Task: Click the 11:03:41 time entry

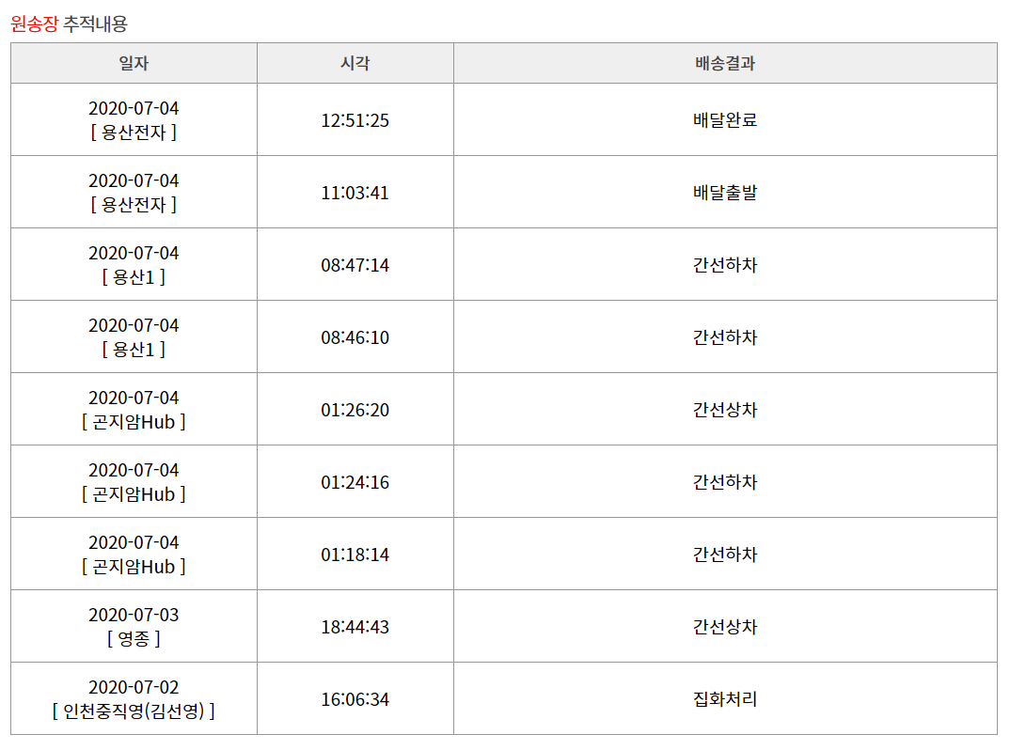Action: tap(355, 193)
